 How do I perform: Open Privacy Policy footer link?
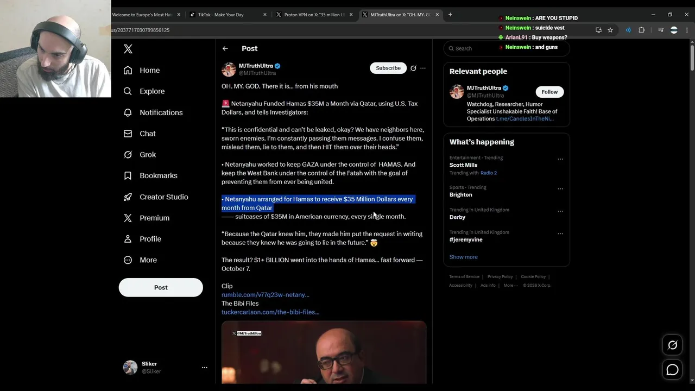[x=500, y=277]
